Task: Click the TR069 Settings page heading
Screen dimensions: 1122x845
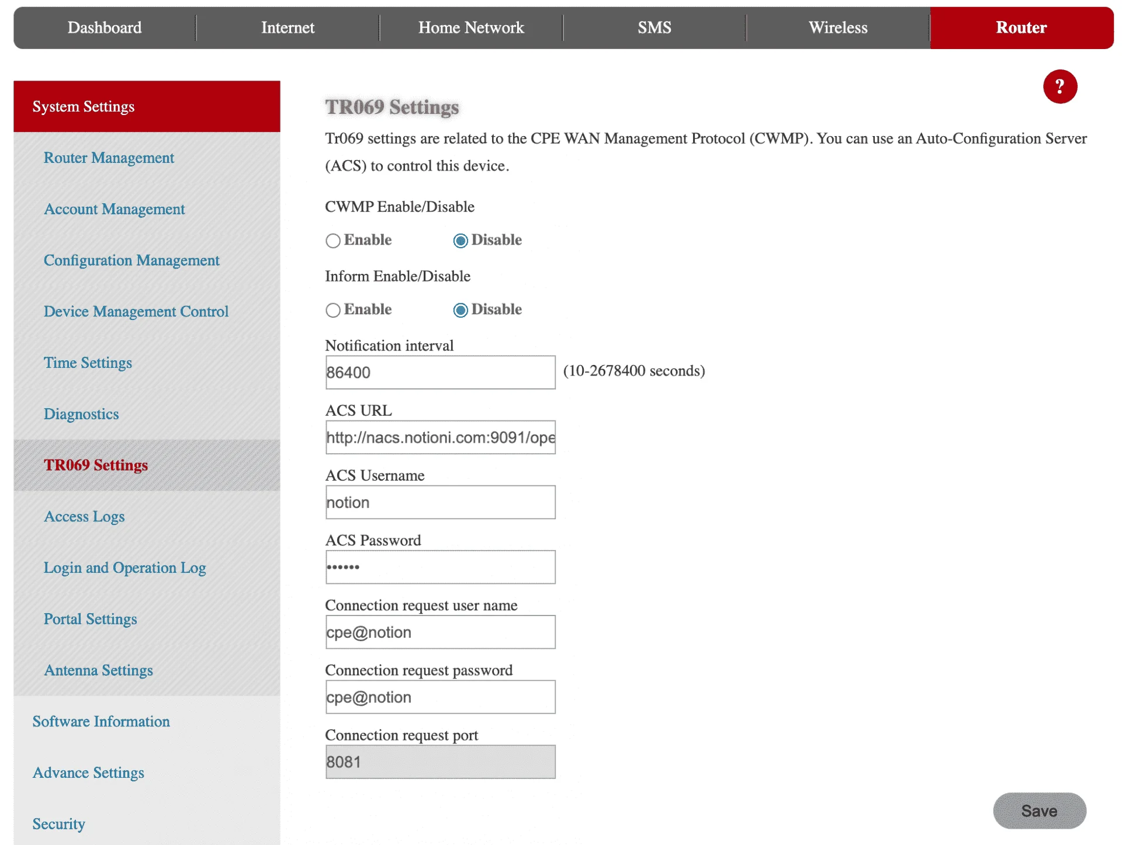Action: [x=392, y=107]
